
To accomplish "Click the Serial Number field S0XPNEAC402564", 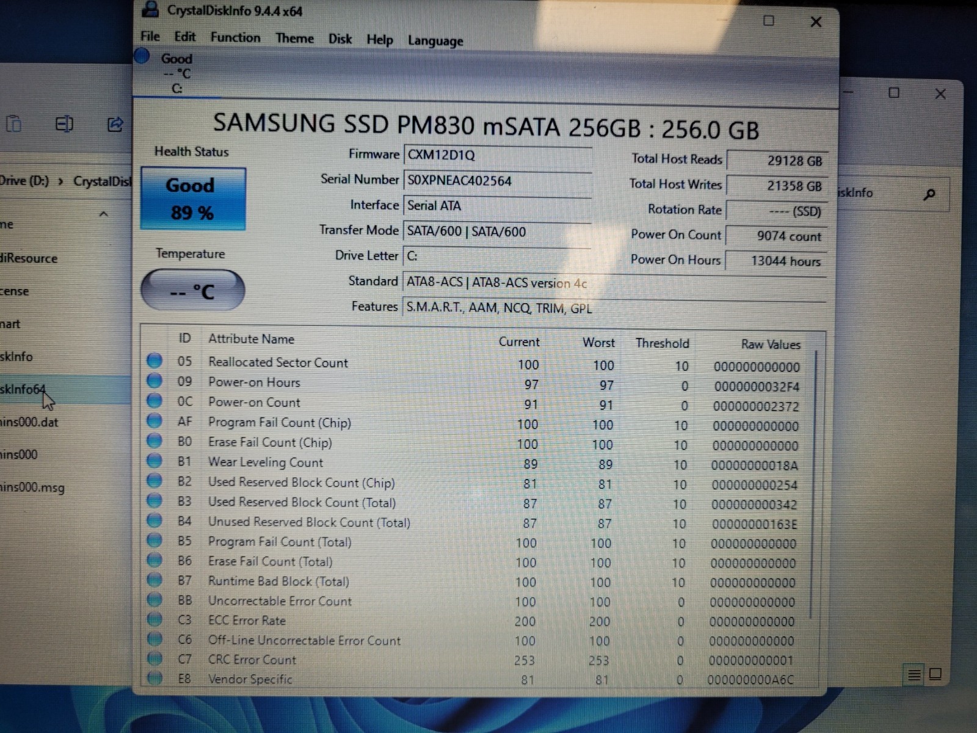I will point(497,181).
